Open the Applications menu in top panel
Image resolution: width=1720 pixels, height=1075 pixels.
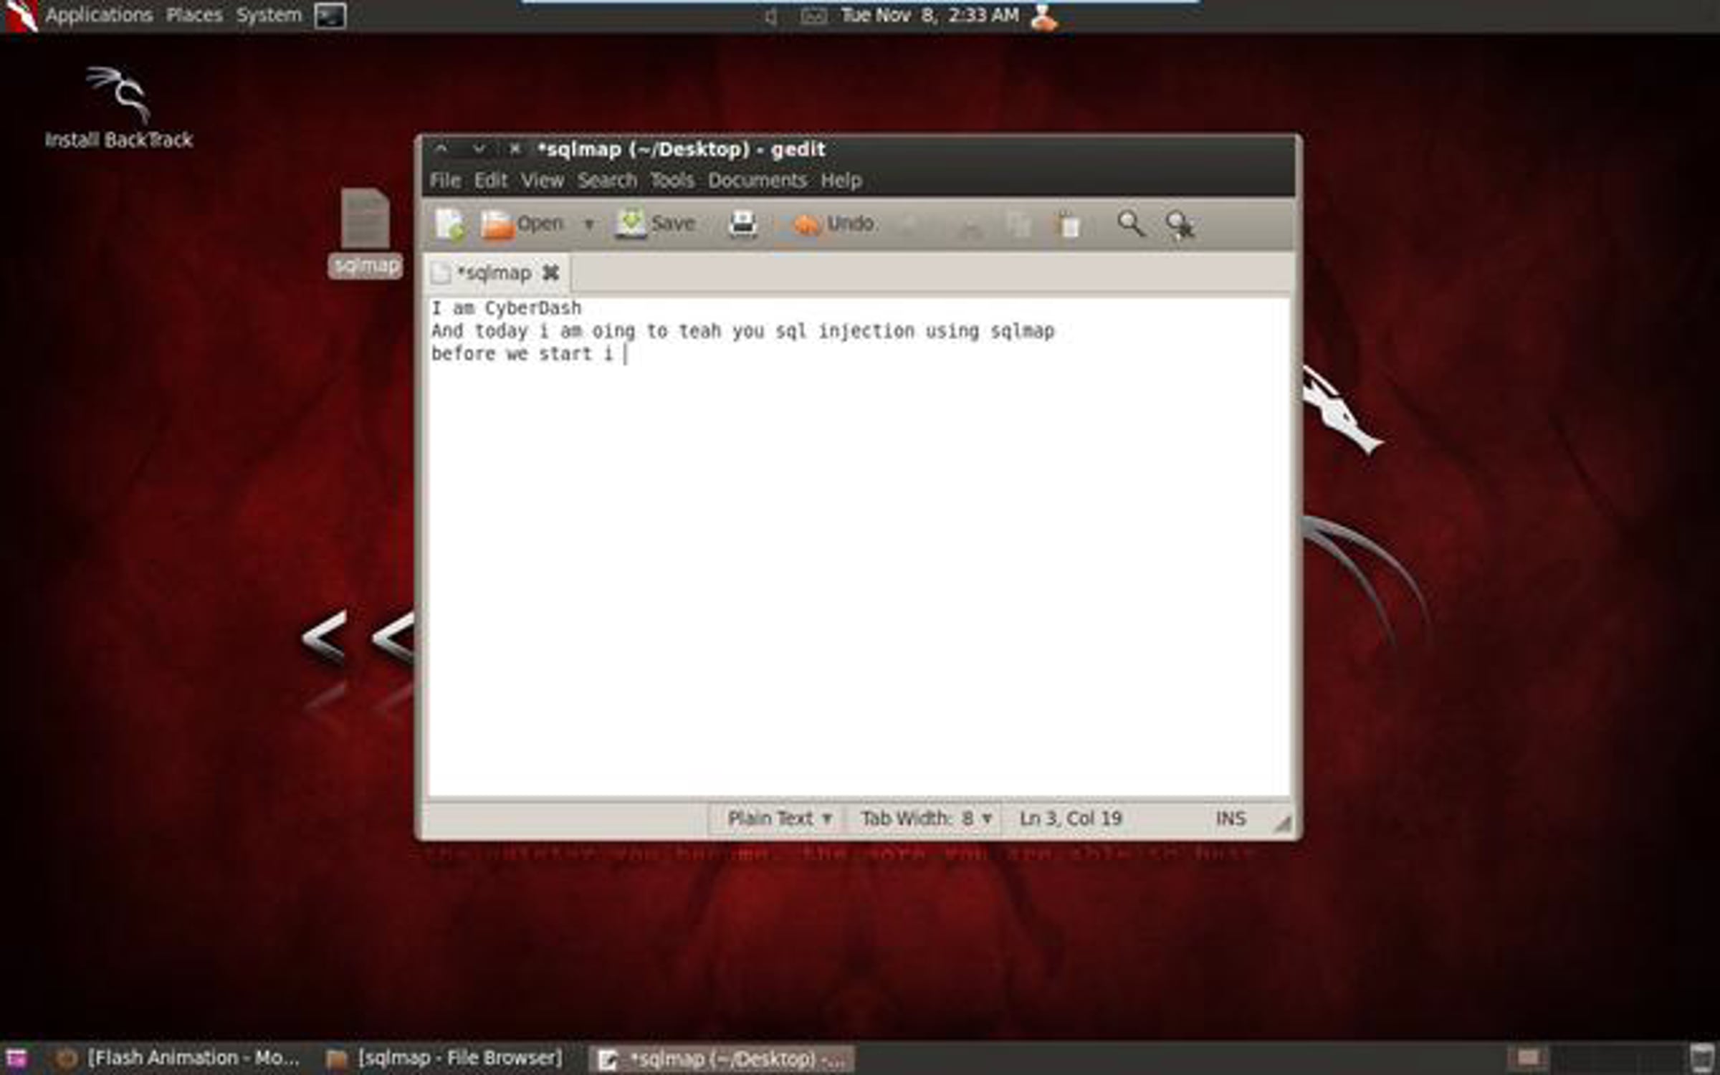98,15
